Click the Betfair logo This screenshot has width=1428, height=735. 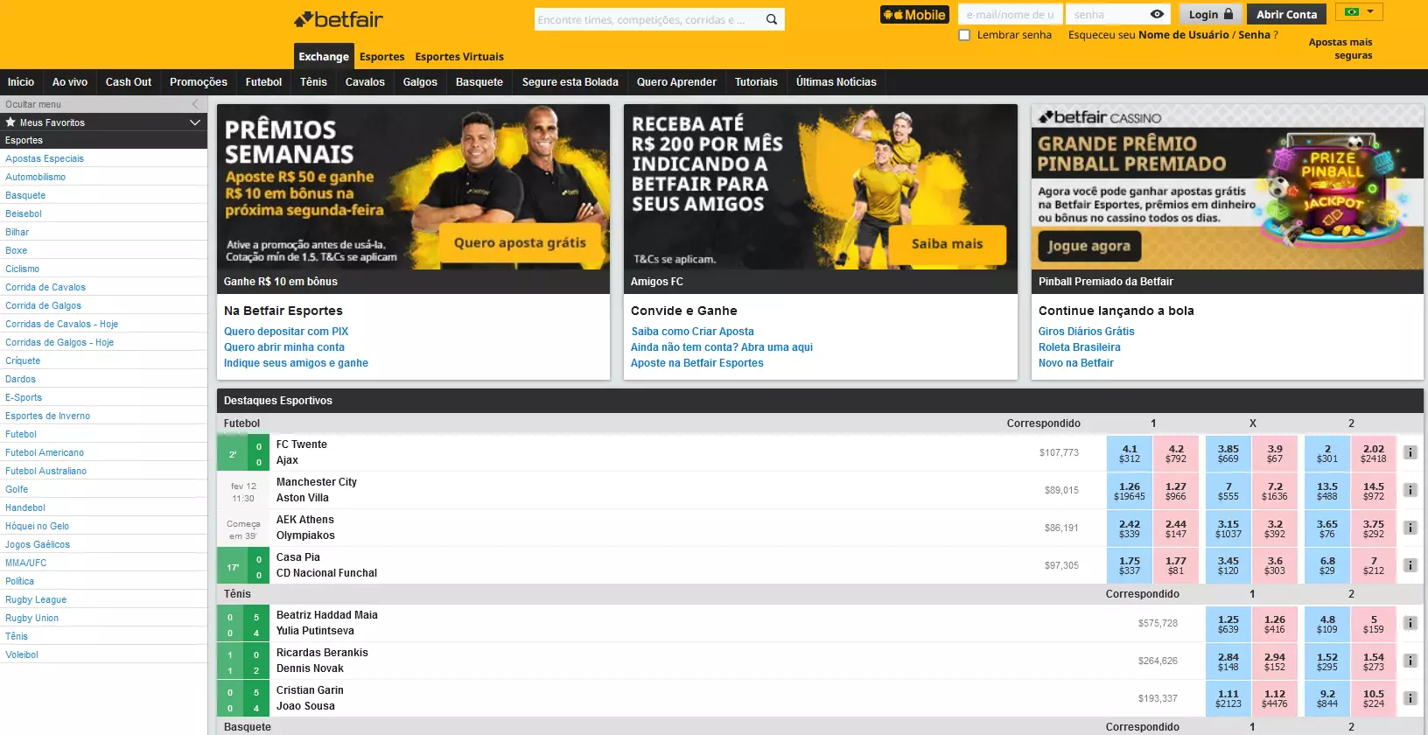[x=339, y=19]
